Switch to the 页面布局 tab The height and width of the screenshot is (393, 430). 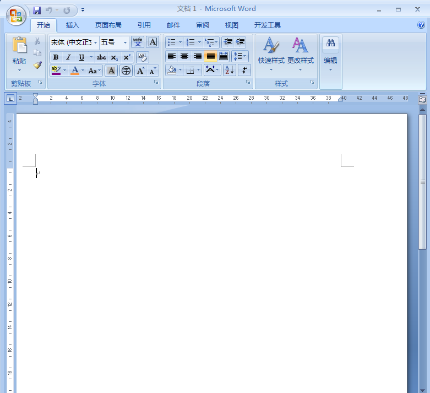point(108,25)
